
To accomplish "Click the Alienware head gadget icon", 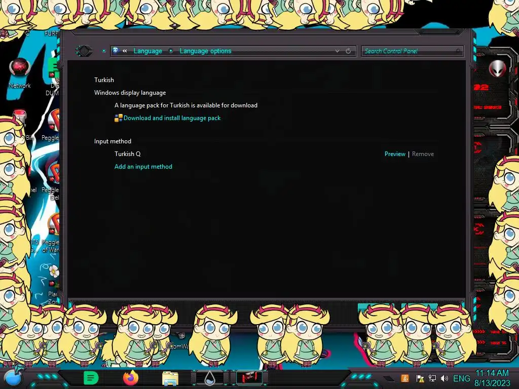I will point(498,69).
